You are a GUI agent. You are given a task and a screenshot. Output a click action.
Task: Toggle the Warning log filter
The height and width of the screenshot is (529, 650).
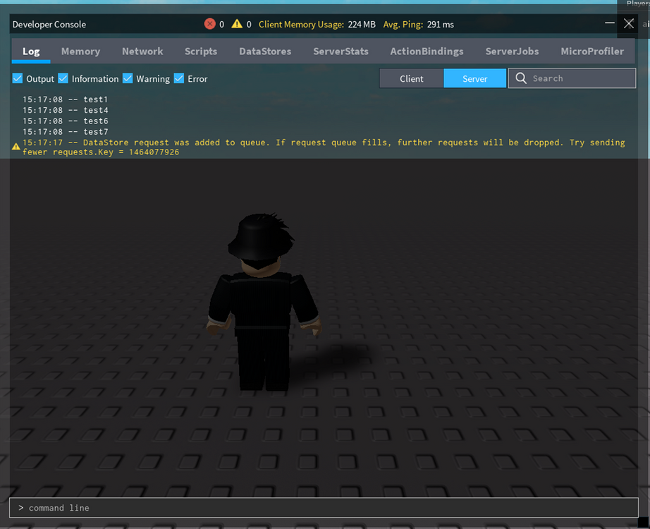coord(128,78)
